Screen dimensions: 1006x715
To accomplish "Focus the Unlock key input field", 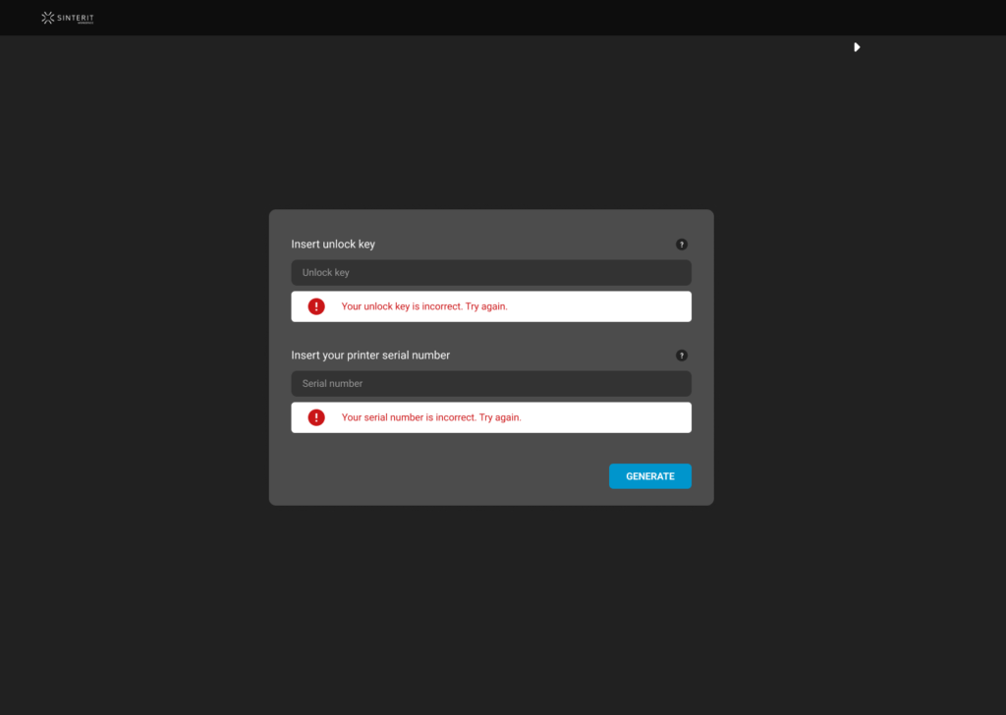I will [x=491, y=273].
